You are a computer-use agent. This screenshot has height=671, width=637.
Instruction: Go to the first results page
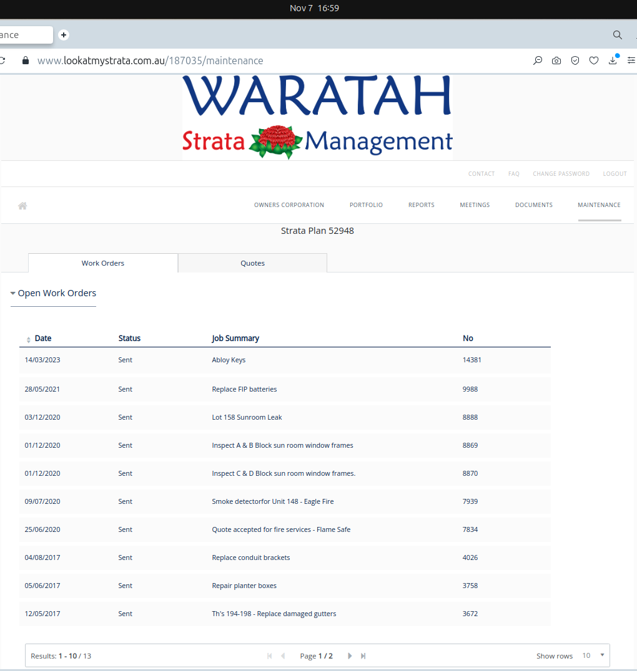pyautogui.click(x=270, y=656)
